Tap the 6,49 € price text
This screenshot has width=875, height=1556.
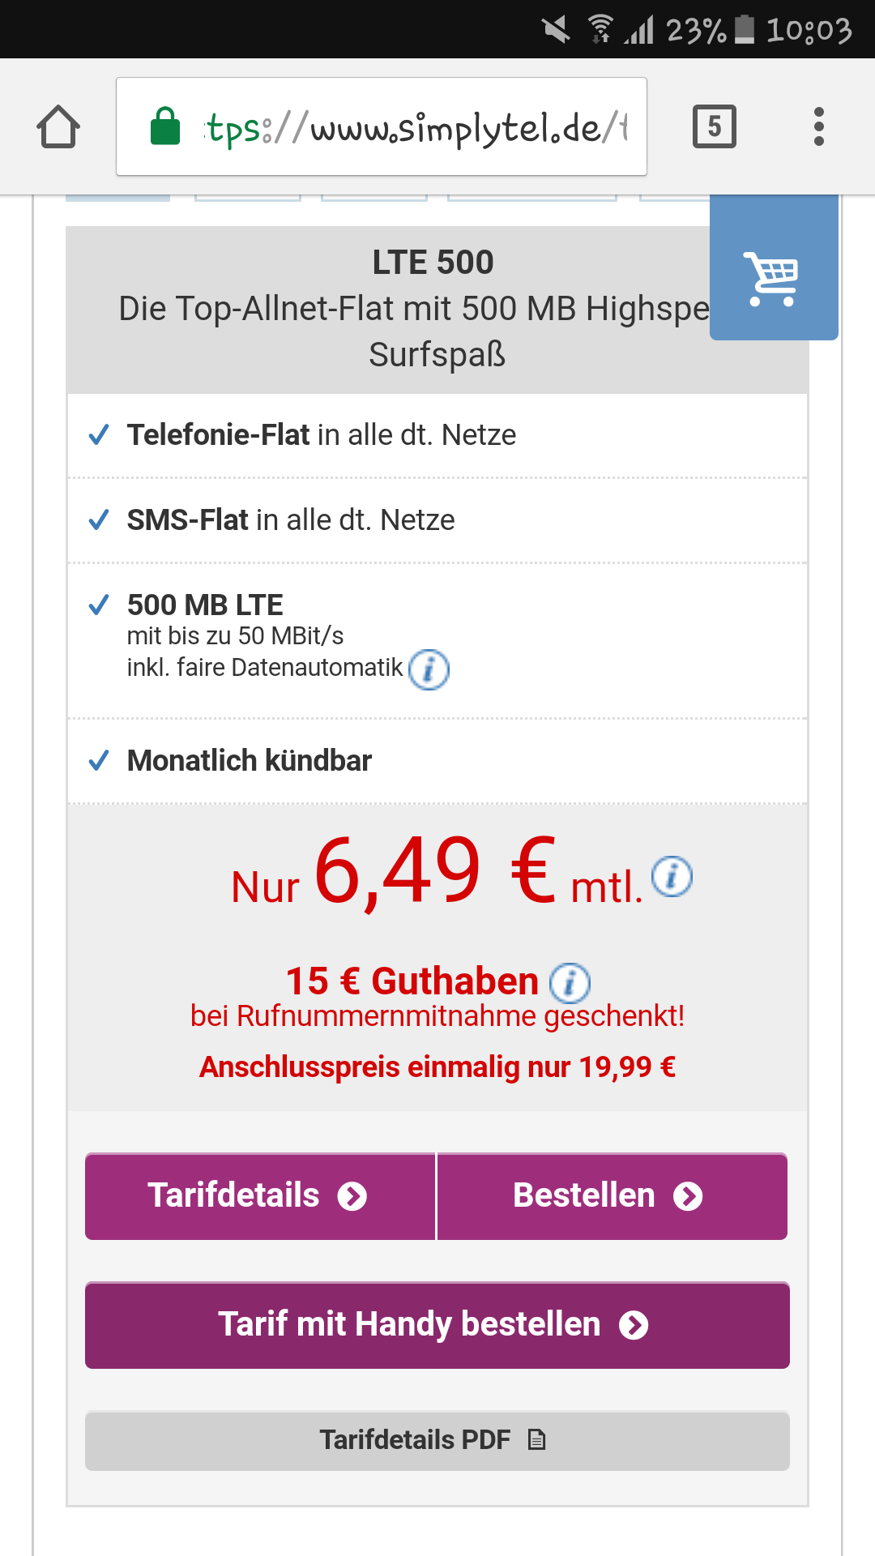click(x=435, y=872)
